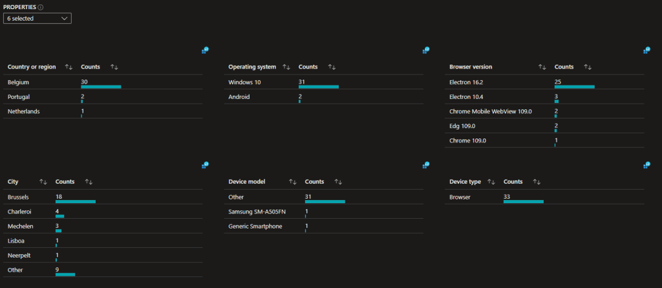Sort Browser version column arrows

coord(542,67)
